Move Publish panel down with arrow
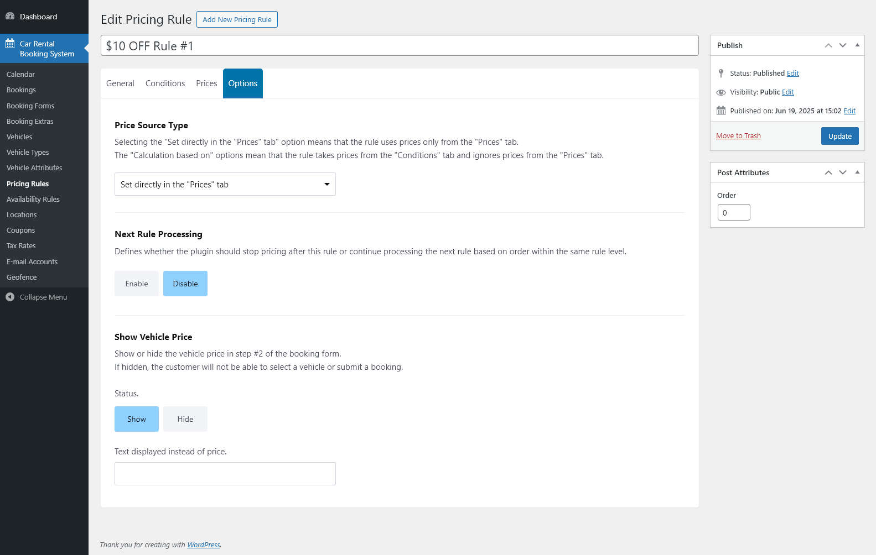 tap(843, 45)
